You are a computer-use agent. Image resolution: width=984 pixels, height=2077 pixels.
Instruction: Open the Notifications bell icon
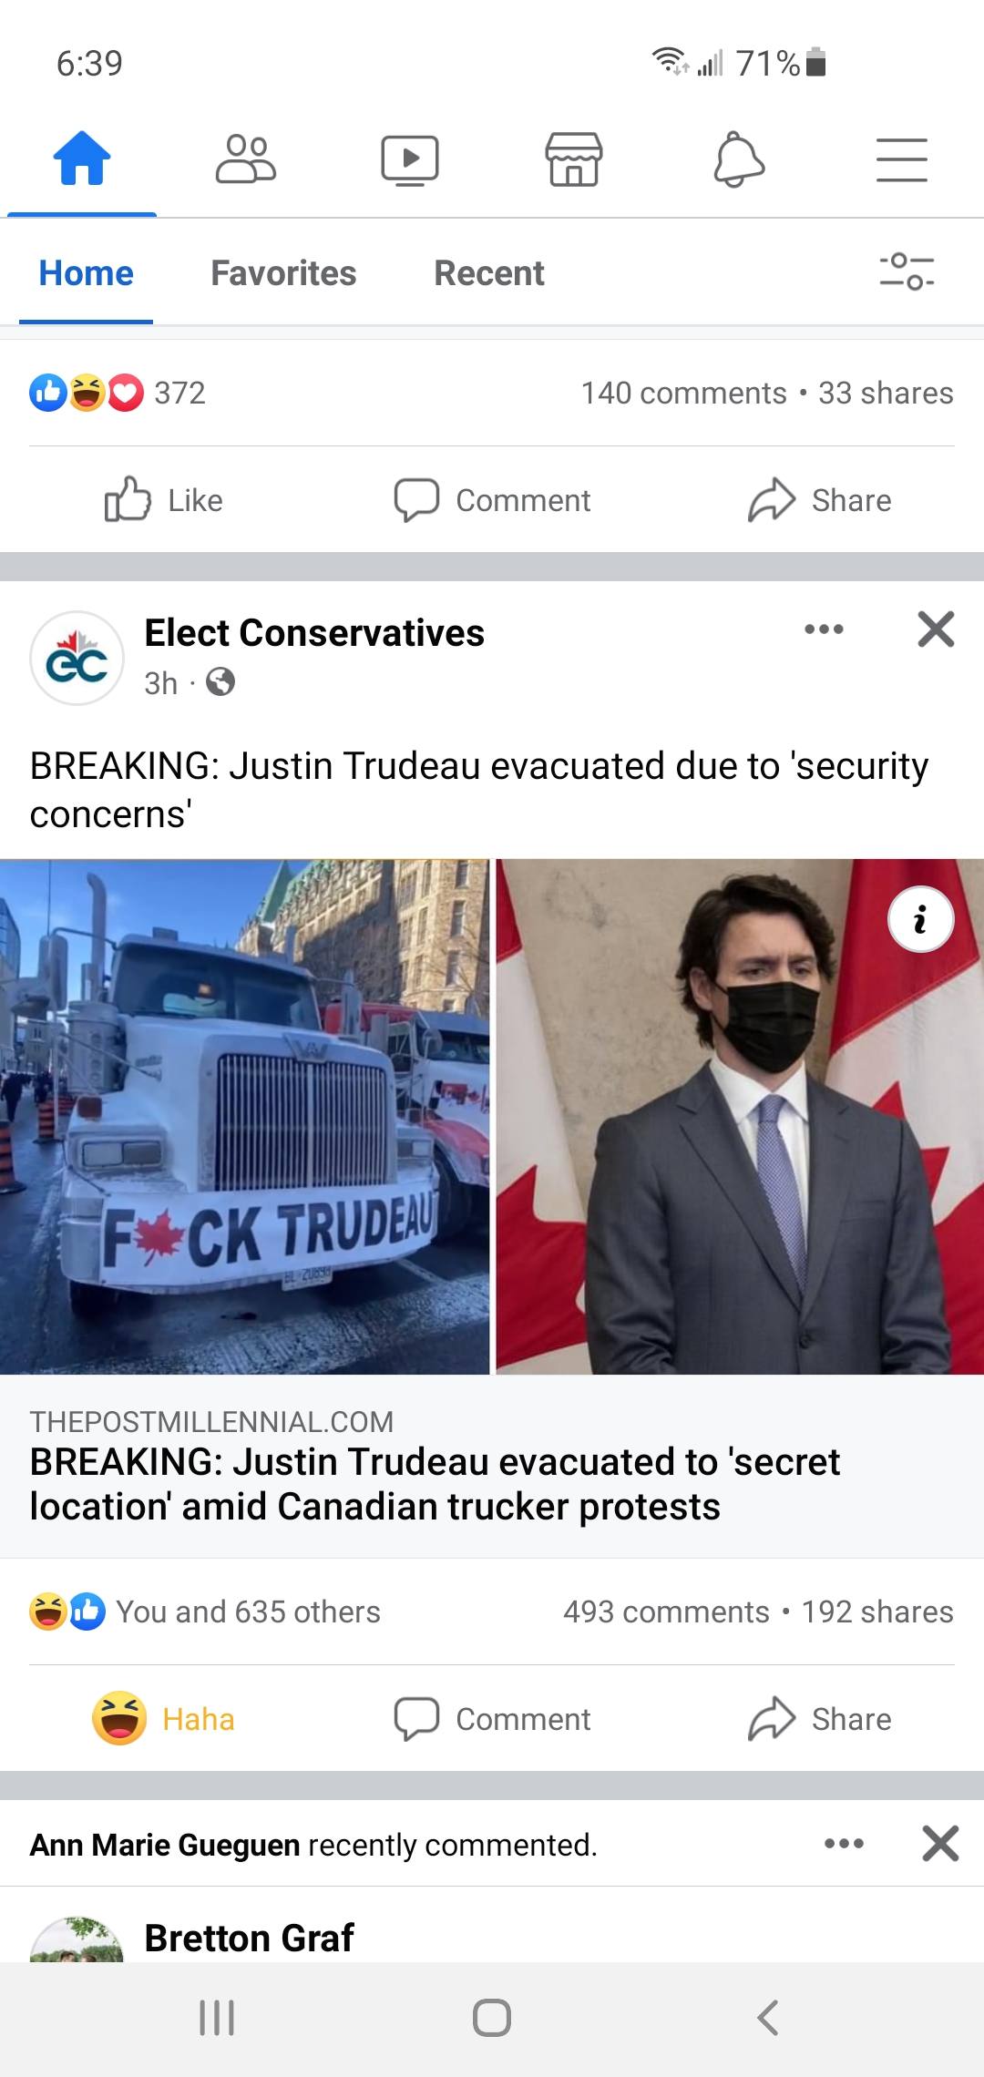coord(738,159)
